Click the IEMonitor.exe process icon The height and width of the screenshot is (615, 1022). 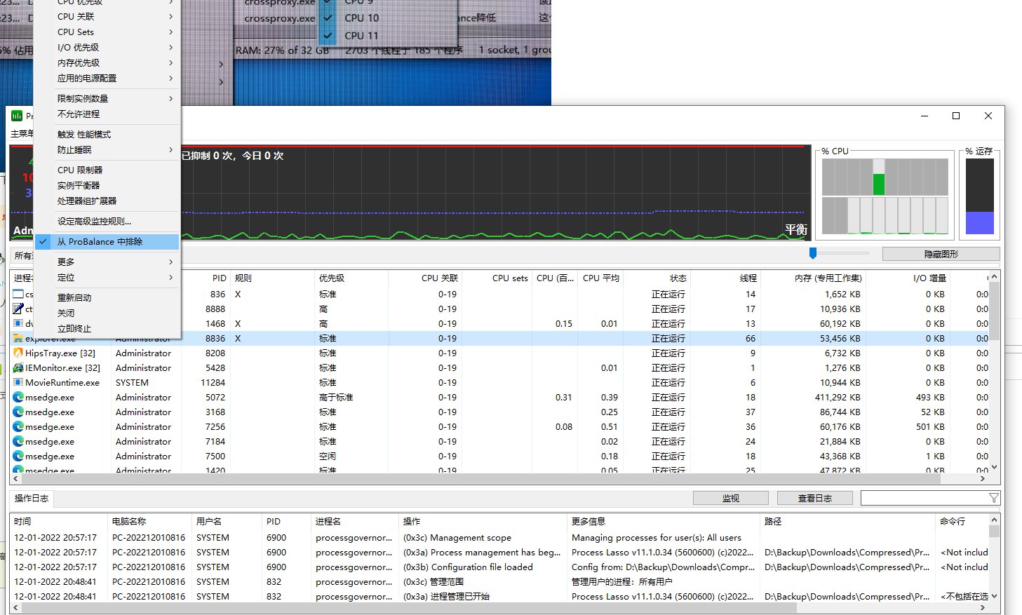point(18,367)
